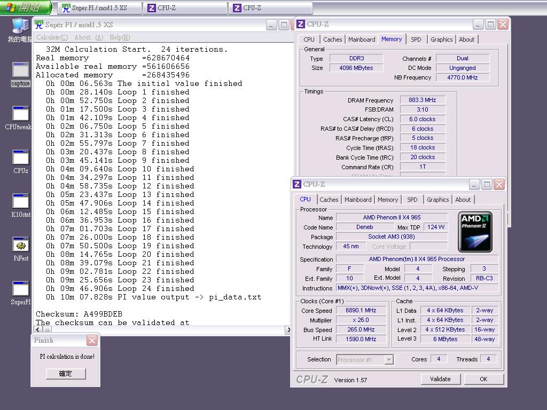Click the Bus Speed value 265.0 MHz
Image resolution: width=547 pixels, height=410 pixels.
(x=361, y=329)
